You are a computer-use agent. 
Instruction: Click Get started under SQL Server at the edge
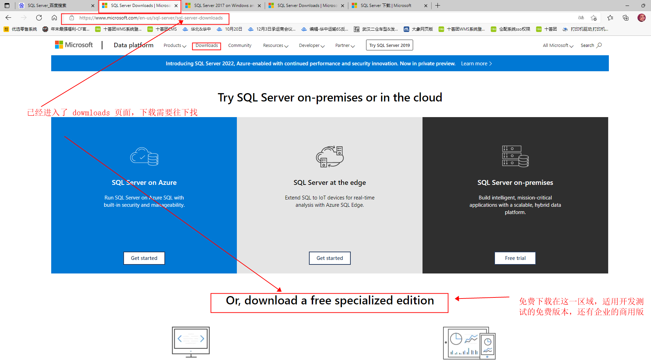330,258
